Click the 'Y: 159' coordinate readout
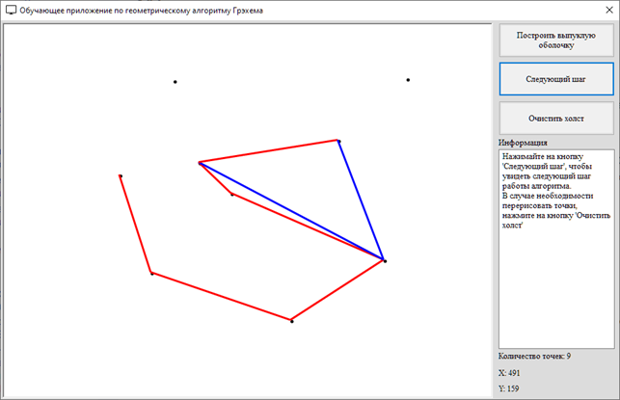This screenshot has height=400, width=620. click(x=509, y=388)
